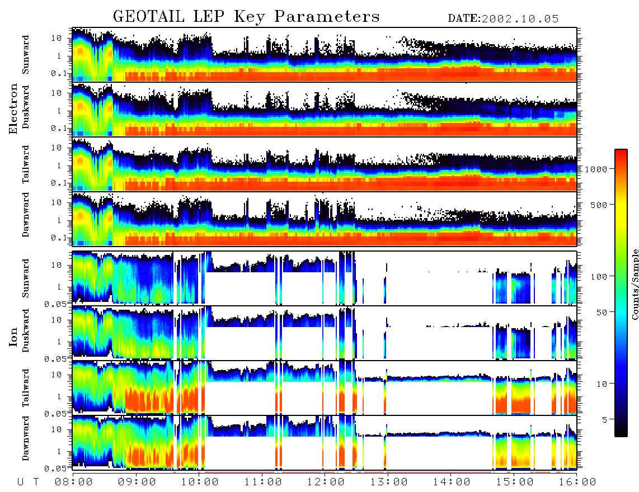This screenshot has height=492, width=639.
Task: Click the vertical Electron group label
Action: (13, 109)
